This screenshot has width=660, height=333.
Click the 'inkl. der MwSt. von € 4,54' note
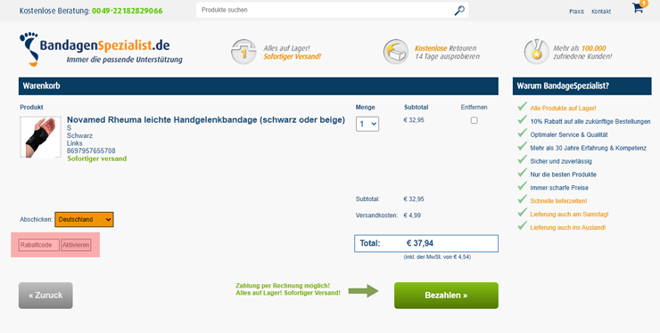(437, 257)
